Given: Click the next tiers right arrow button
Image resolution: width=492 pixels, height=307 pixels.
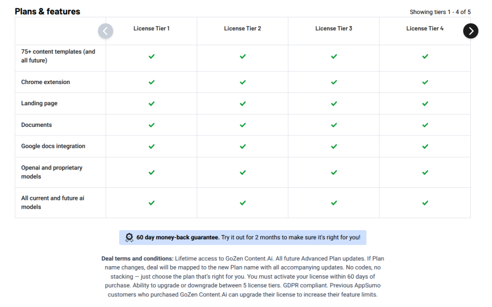Looking at the screenshot, I should click(x=470, y=31).
